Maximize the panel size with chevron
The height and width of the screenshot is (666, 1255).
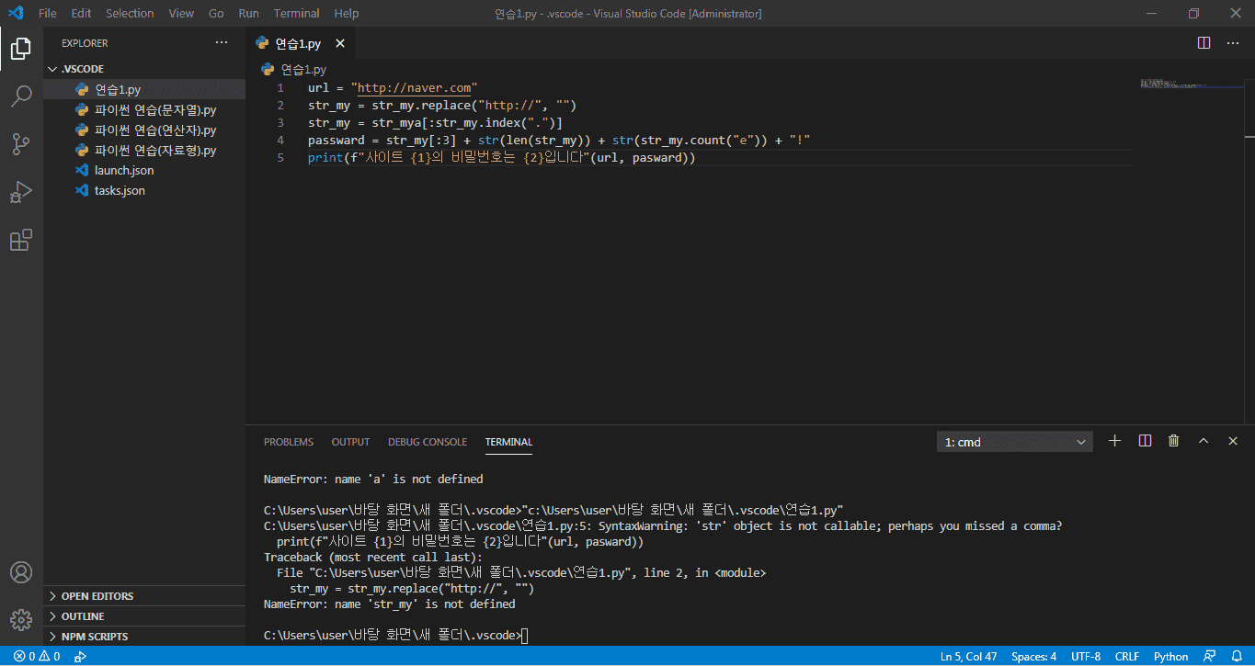[1203, 441]
